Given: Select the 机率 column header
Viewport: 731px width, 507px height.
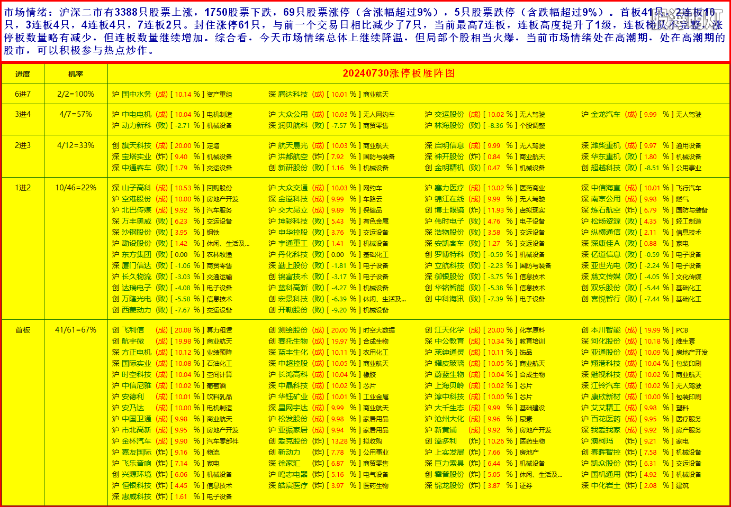Looking at the screenshot, I should [x=76, y=74].
